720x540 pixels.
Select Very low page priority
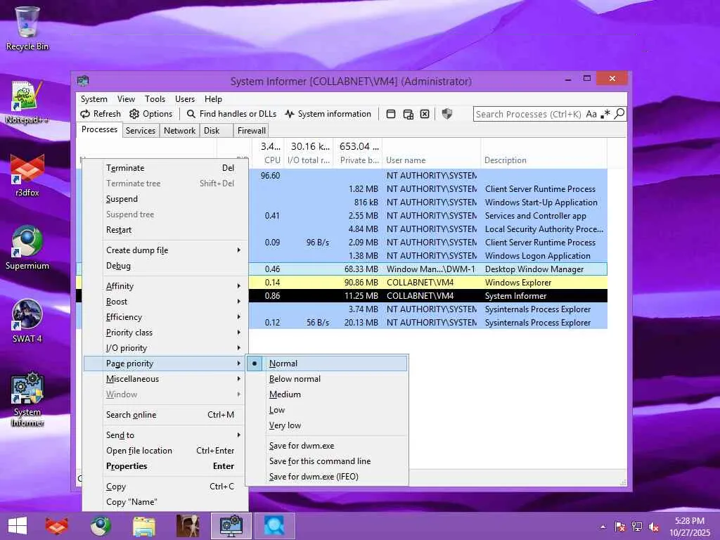(x=327, y=425)
